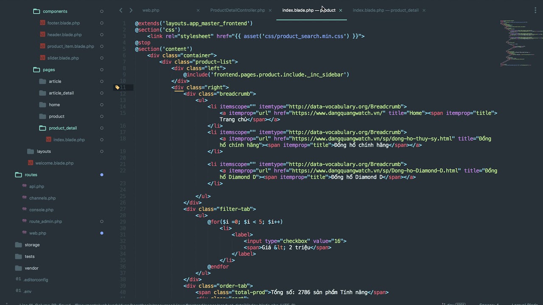The height and width of the screenshot is (305, 543).
Task: Switch to index.blade.php — product_detail tab
Action: tap(386, 10)
